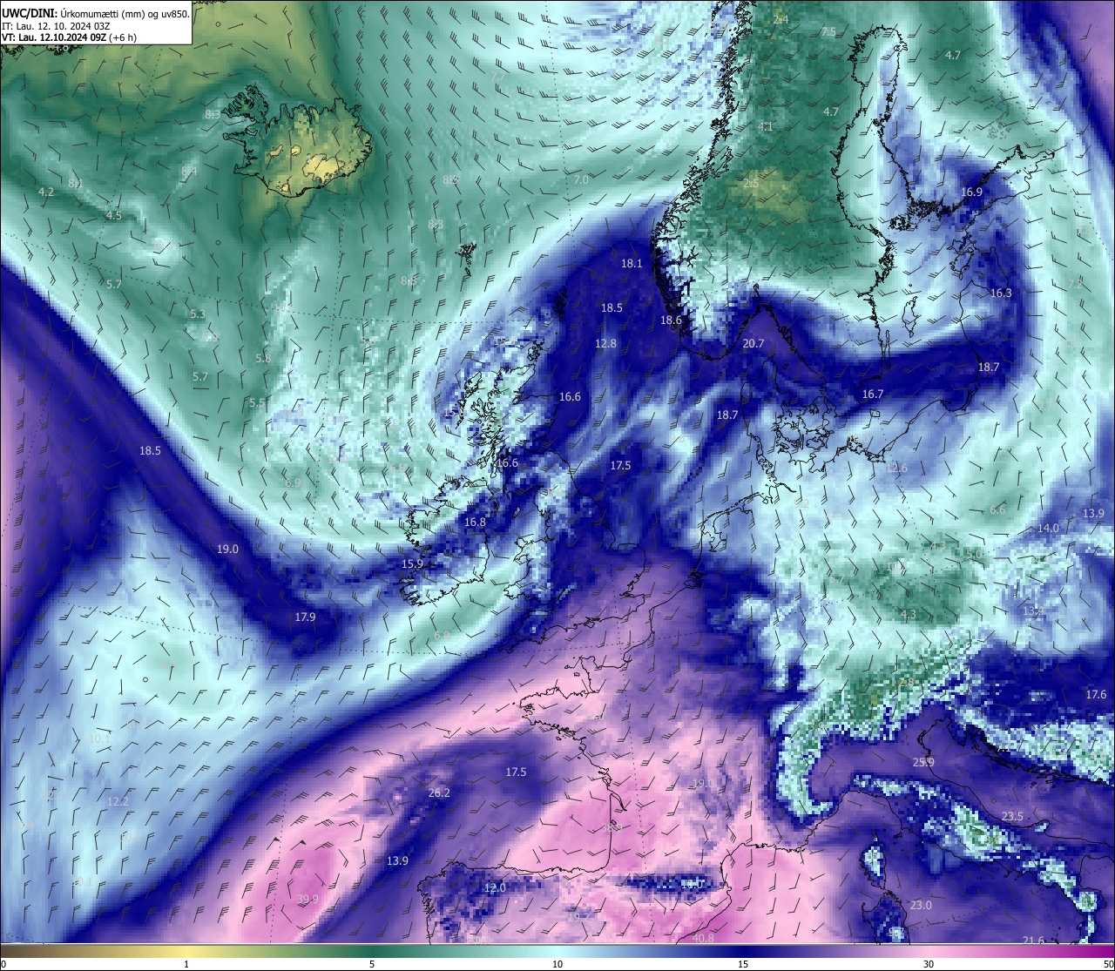The height and width of the screenshot is (971, 1115).
Task: Select the 7.0 value label
Action: point(581,180)
